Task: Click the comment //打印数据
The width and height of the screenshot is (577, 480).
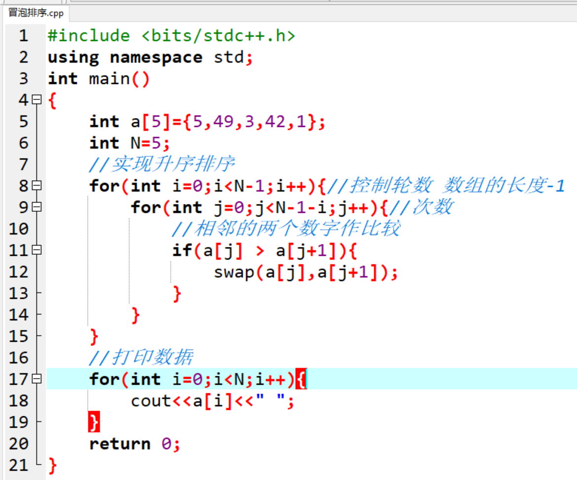Action: point(141,357)
